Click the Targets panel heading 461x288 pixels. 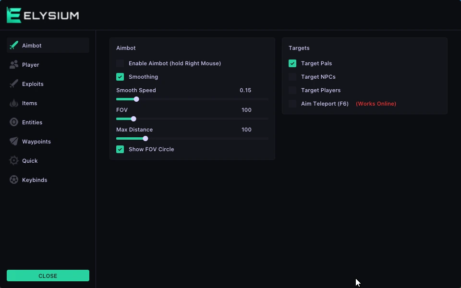tap(299, 48)
